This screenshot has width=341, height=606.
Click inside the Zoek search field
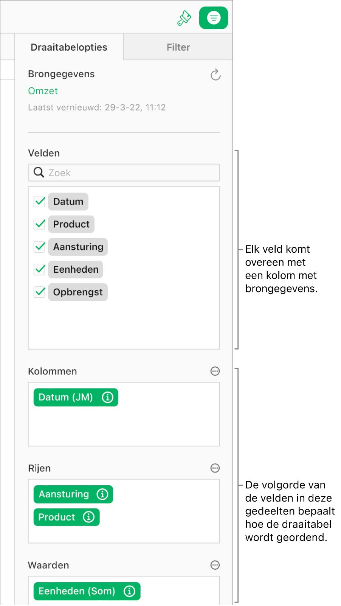(x=113, y=172)
